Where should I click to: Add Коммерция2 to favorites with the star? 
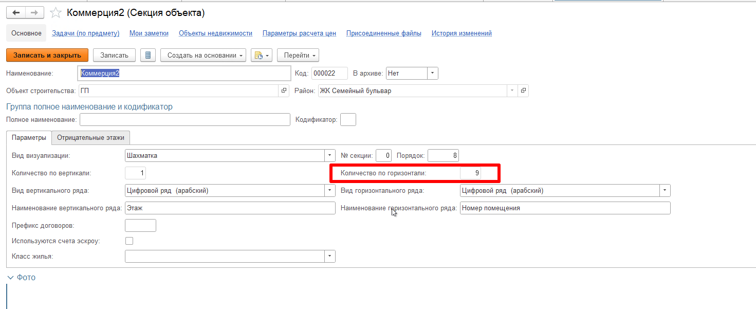pos(57,13)
